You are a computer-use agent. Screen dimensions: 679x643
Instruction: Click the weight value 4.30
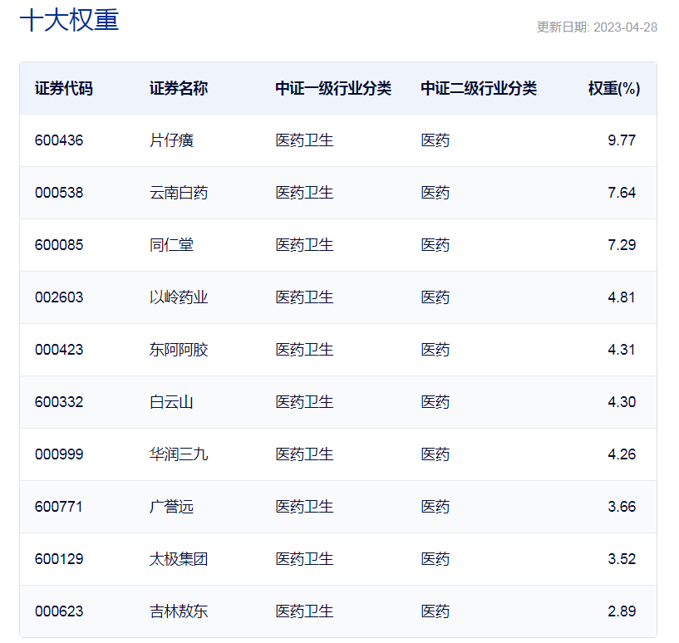coord(622,402)
